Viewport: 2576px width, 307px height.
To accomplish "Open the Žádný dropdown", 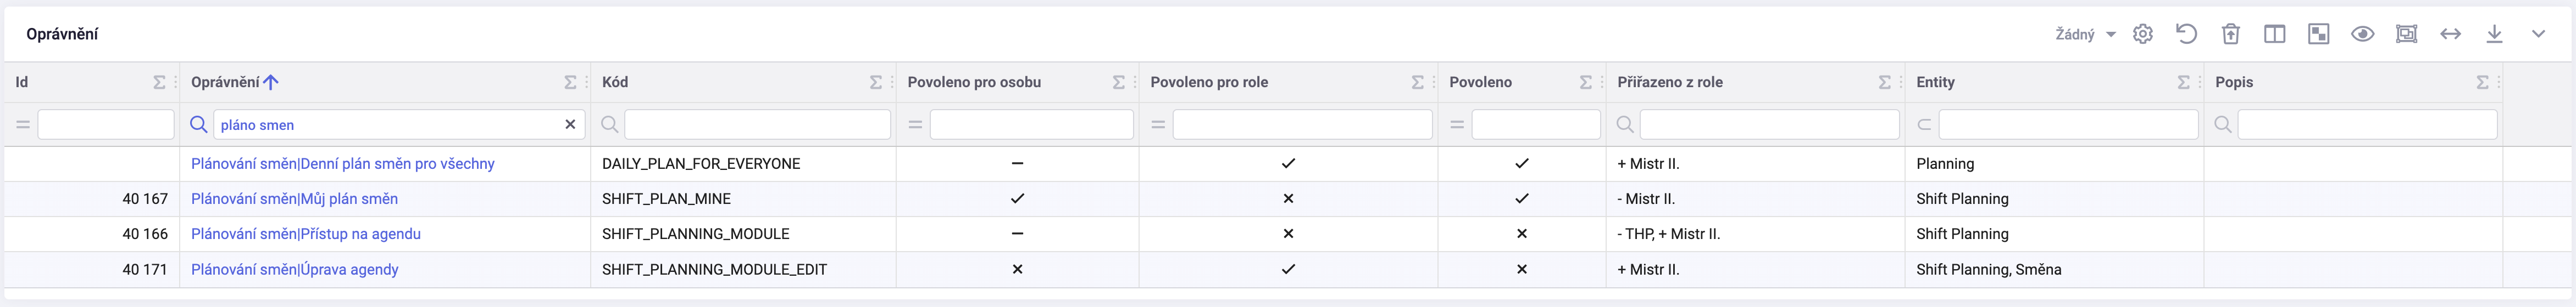I will point(2085,34).
